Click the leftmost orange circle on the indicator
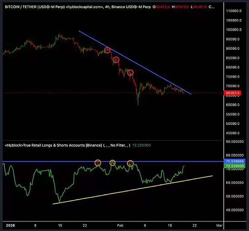Screen dimensions: 249x231 click(x=98, y=163)
